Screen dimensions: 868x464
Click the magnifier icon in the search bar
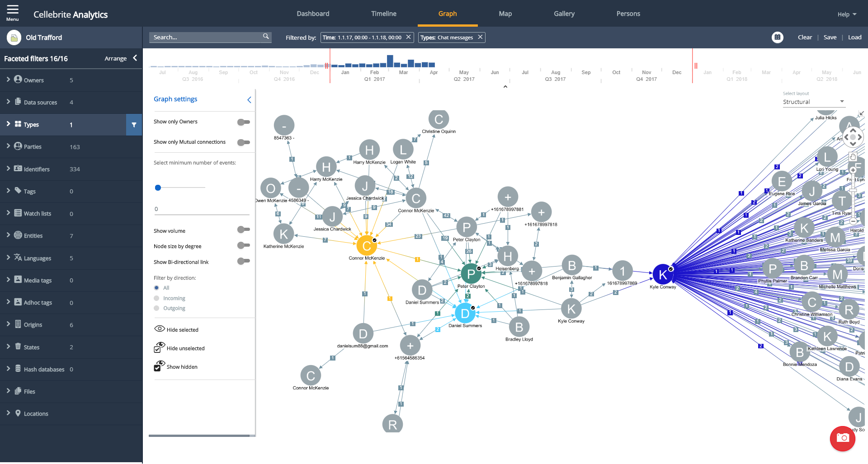coord(265,37)
